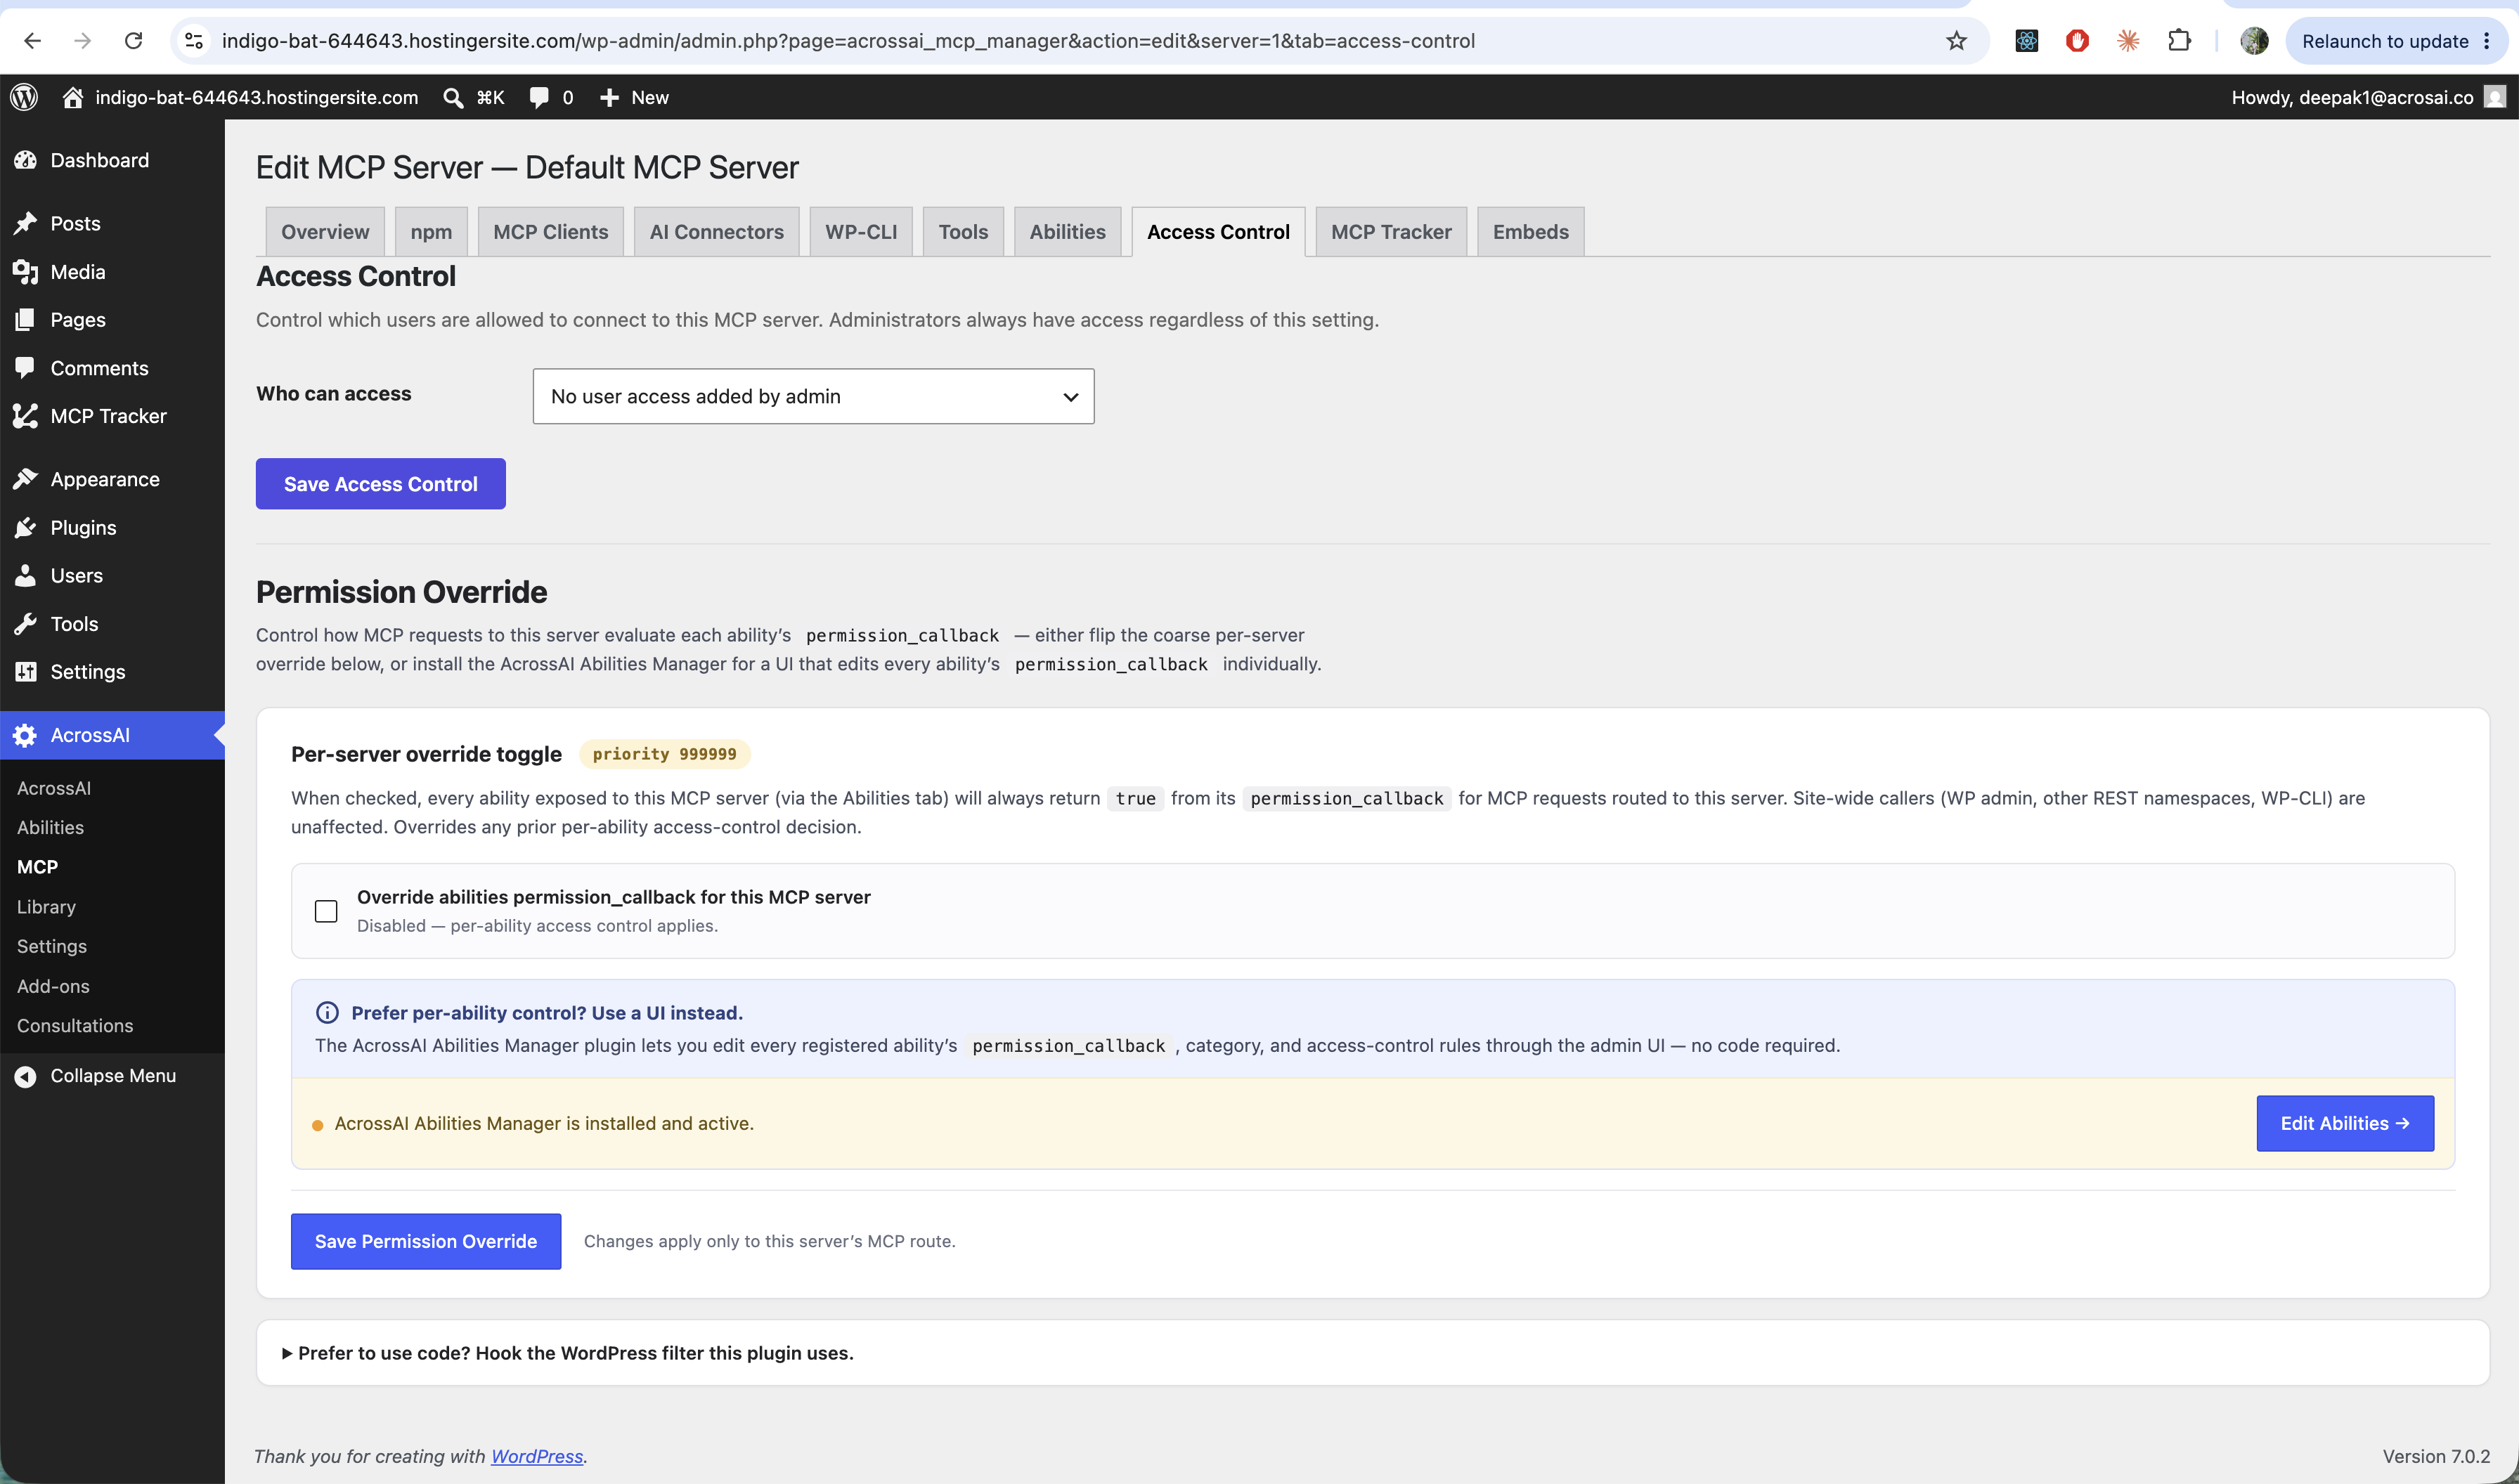Expand 'Prefer to use code?' section
This screenshot has width=2519, height=1484.
point(568,1353)
